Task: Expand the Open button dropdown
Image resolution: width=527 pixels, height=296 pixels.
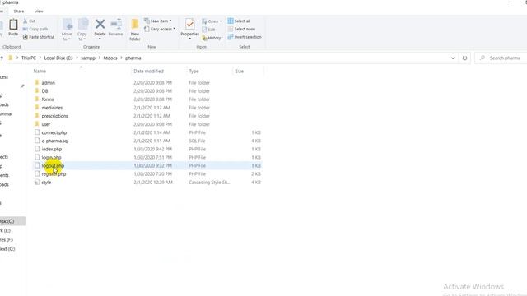Action: (221, 21)
